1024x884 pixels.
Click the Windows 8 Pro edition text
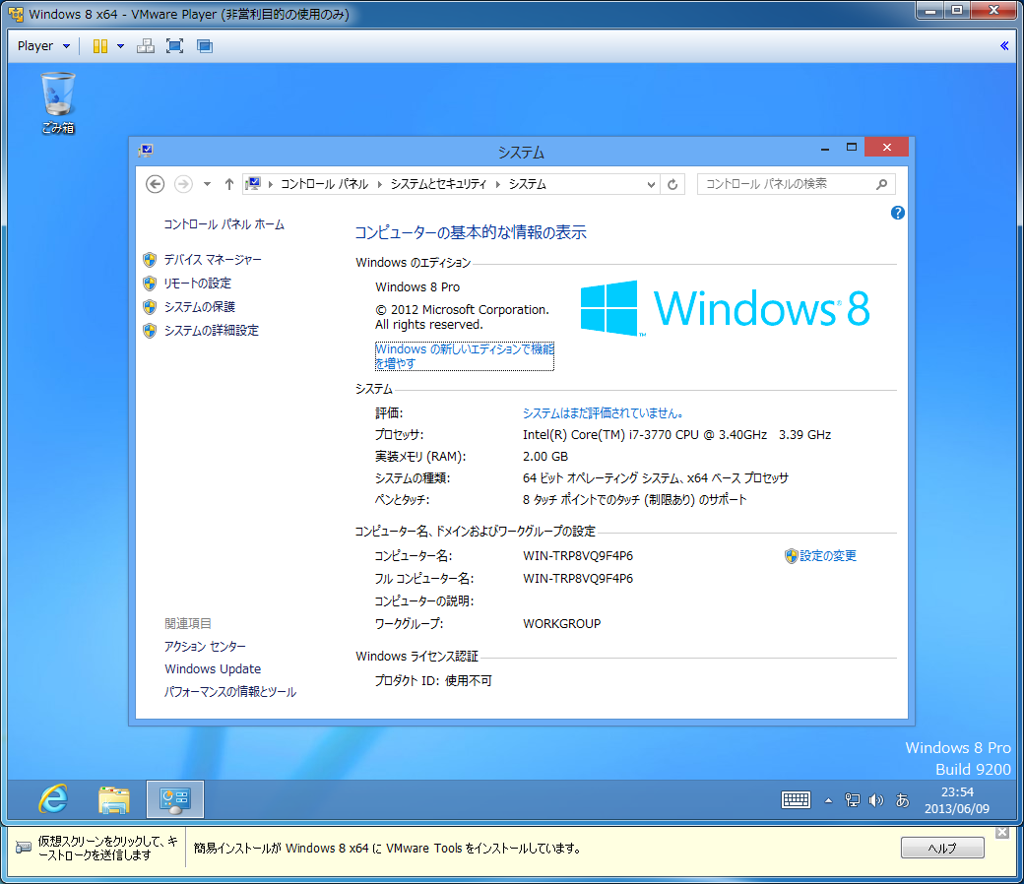pyautogui.click(x=417, y=287)
